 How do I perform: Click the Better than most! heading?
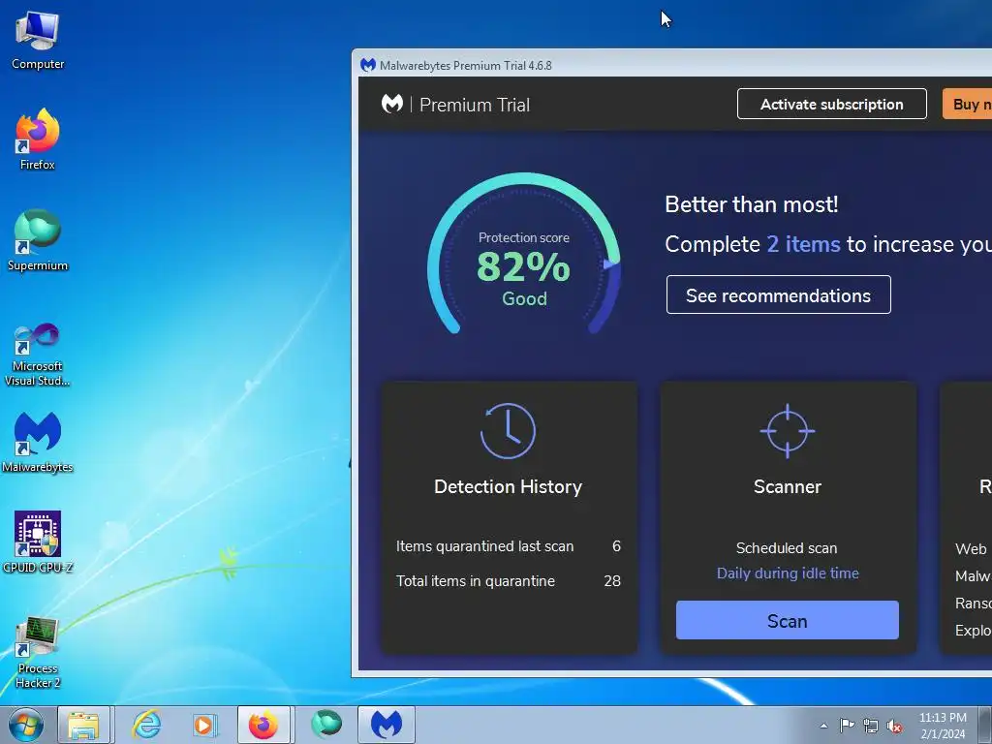pyautogui.click(x=752, y=204)
